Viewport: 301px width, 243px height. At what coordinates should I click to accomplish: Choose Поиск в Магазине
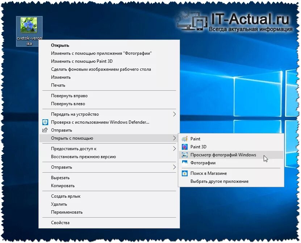231,173
